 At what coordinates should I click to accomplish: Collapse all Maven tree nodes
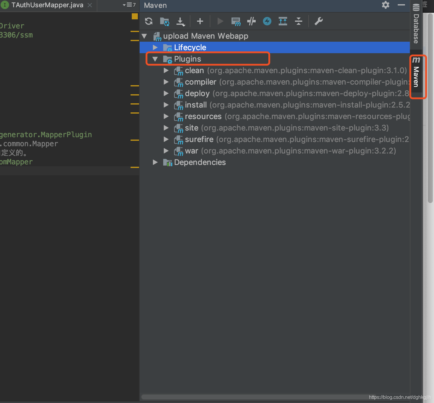pos(299,21)
